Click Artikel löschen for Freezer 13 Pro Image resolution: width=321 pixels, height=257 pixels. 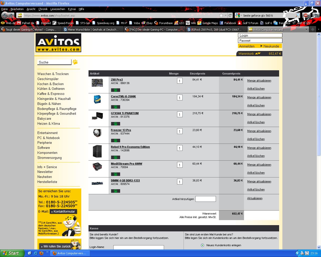click(x=256, y=139)
